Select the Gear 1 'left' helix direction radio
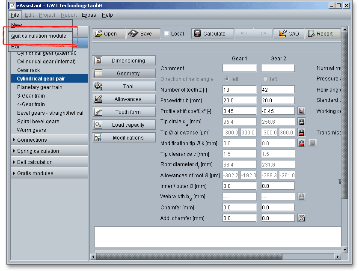The width and height of the screenshot is (359, 271). click(x=227, y=79)
